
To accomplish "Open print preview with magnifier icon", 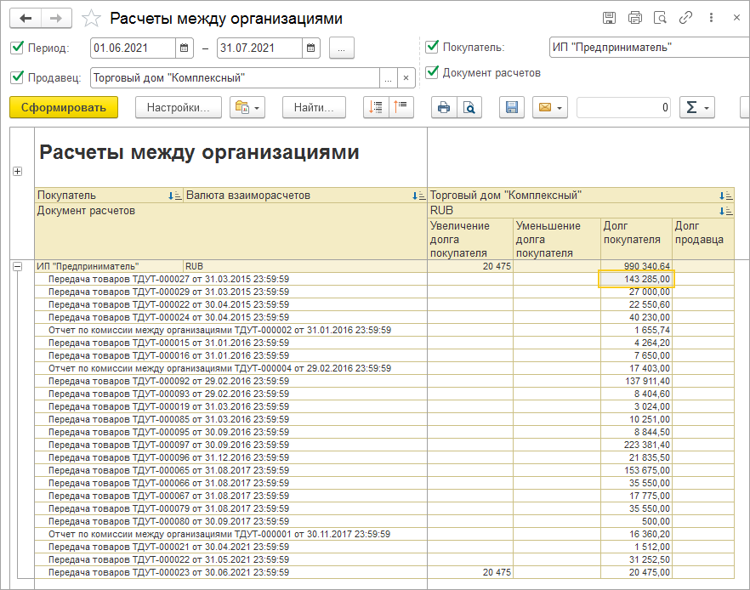I will (x=469, y=107).
